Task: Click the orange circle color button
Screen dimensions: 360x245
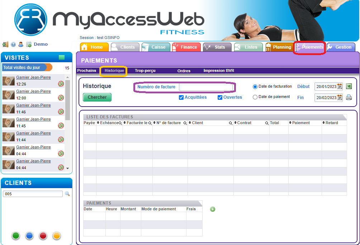Action: click(x=57, y=236)
